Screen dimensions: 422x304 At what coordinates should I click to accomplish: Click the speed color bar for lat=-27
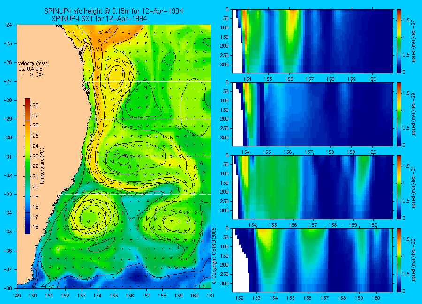coord(399,41)
